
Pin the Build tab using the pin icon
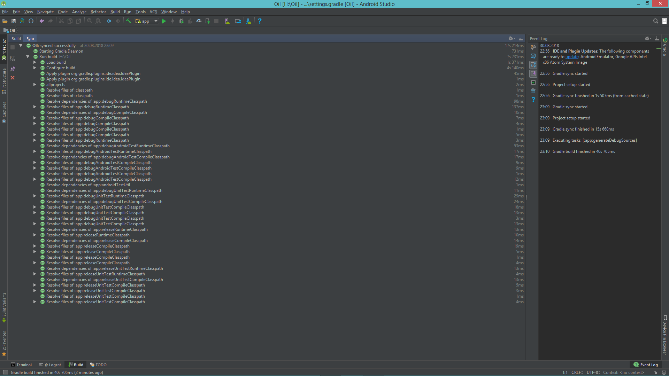13,69
